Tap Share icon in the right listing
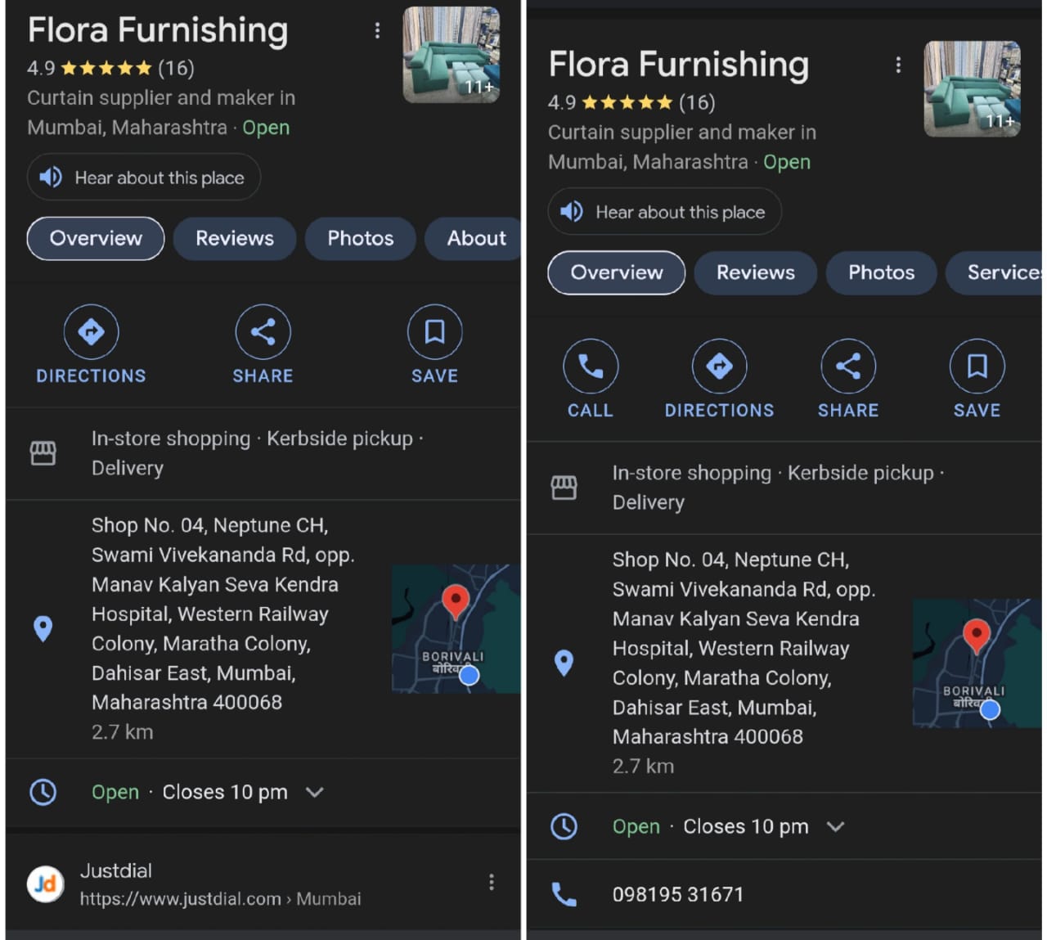This screenshot has height=940, width=1047. tap(847, 367)
